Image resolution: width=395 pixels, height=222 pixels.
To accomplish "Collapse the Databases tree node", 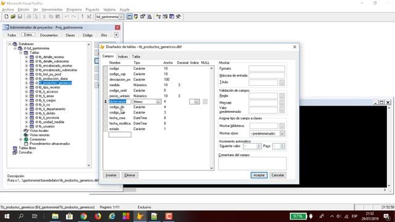I will (10, 44).
